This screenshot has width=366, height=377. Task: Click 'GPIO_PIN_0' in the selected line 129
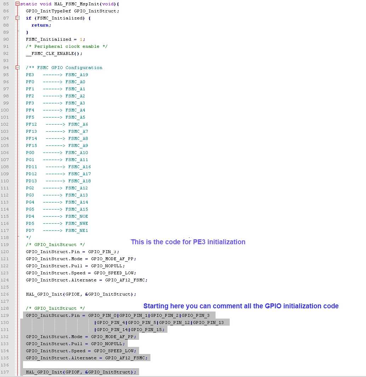(x=102, y=315)
